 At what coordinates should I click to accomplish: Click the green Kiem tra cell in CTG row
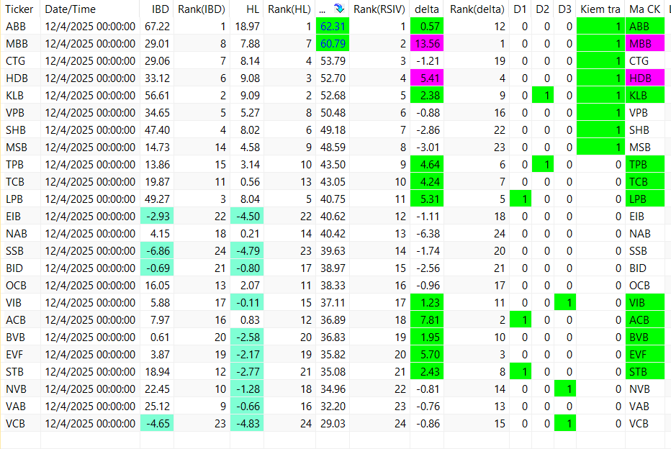(x=601, y=61)
